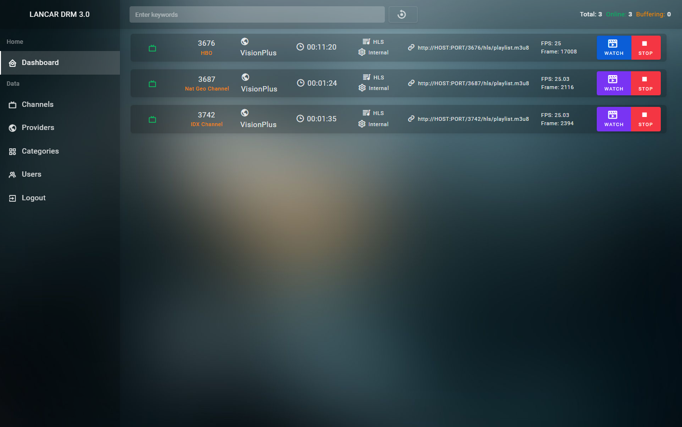Viewport: 682px width, 427px height.
Task: Click the Enter keywords search field
Action: 257,14
